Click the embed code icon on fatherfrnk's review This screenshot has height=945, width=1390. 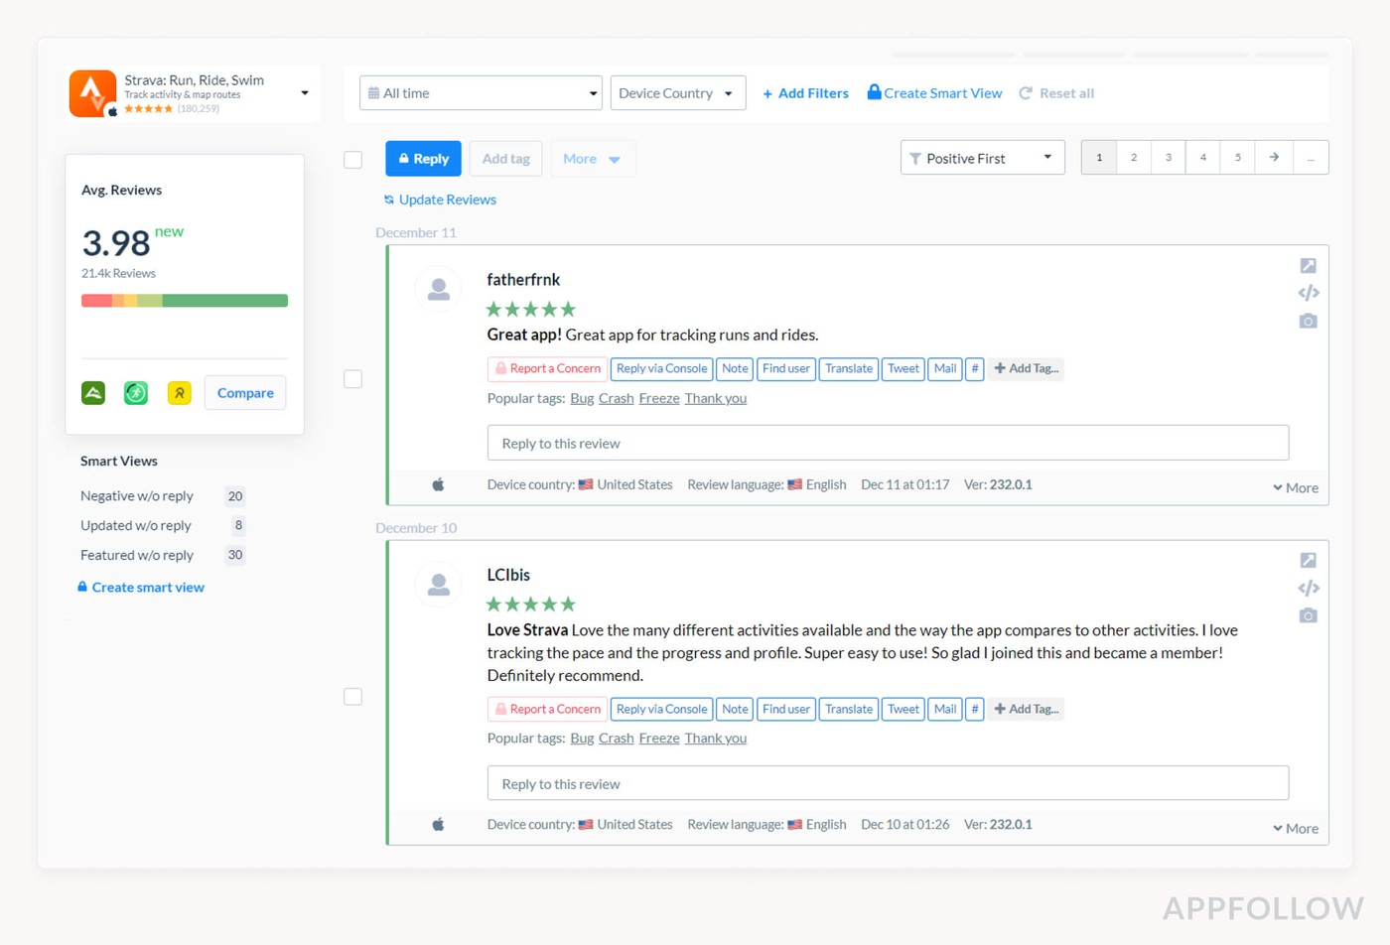click(x=1309, y=293)
